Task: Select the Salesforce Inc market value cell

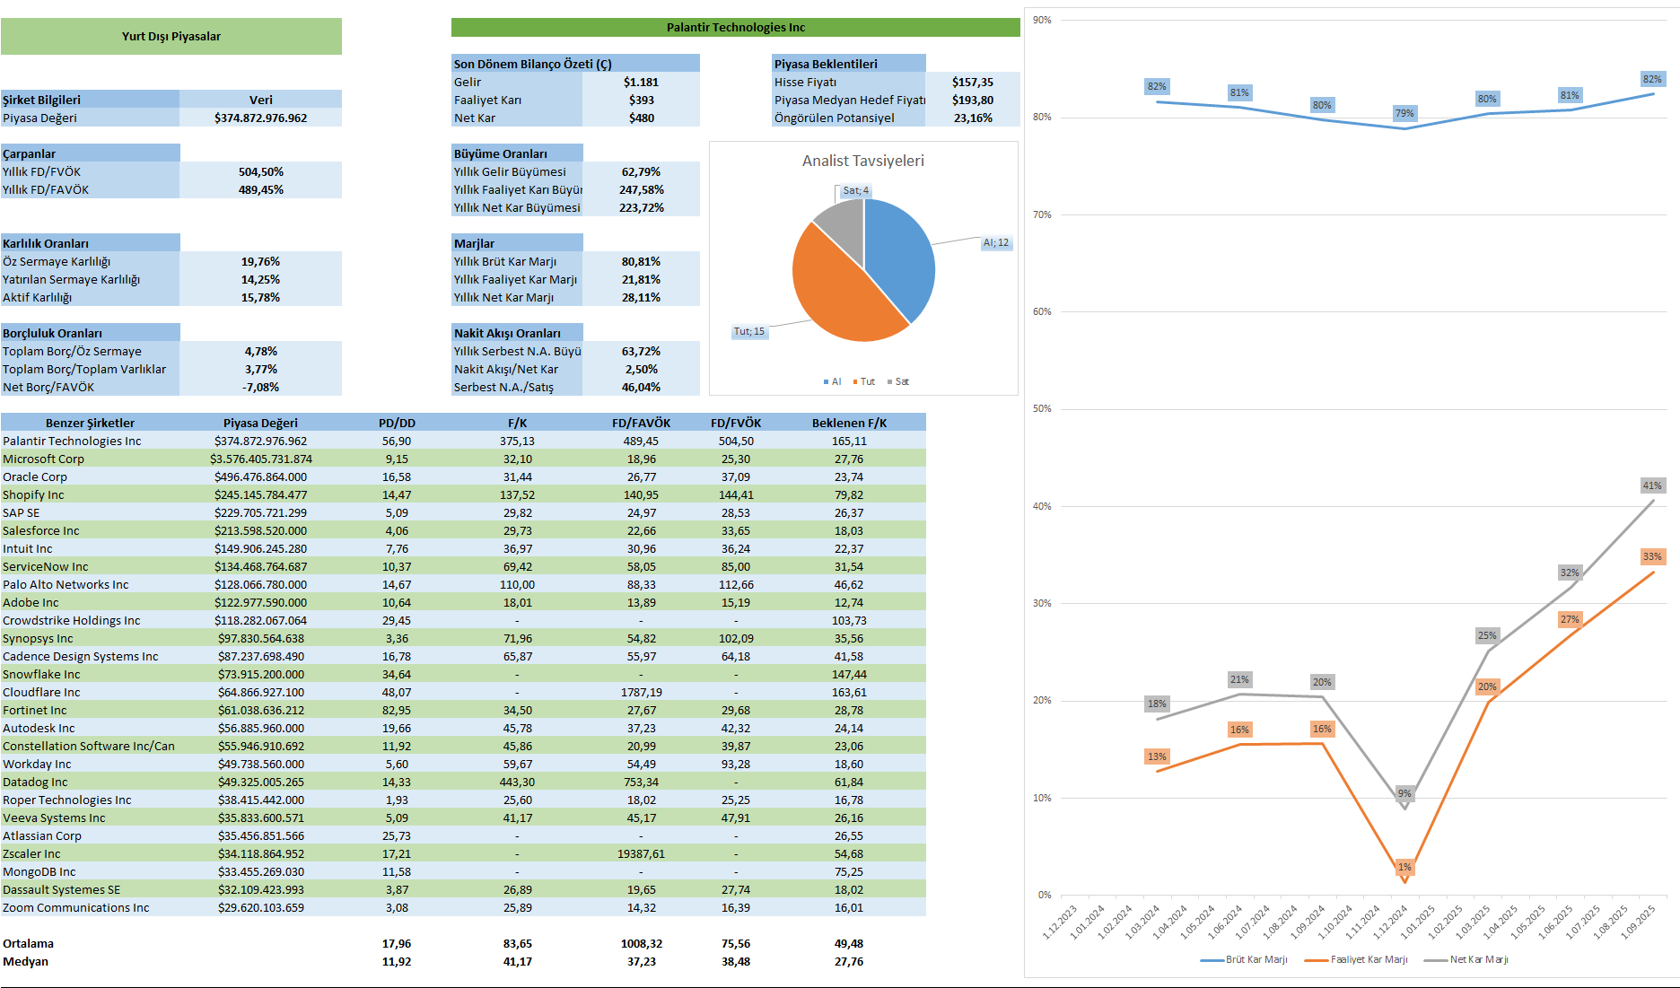Action: click(260, 530)
